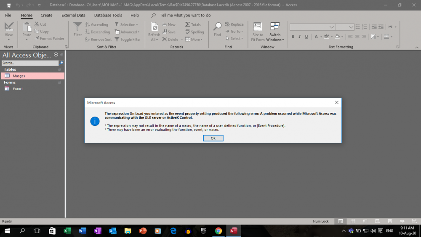Close the Microsoft Access error dialog
The height and width of the screenshot is (237, 421).
click(x=337, y=103)
